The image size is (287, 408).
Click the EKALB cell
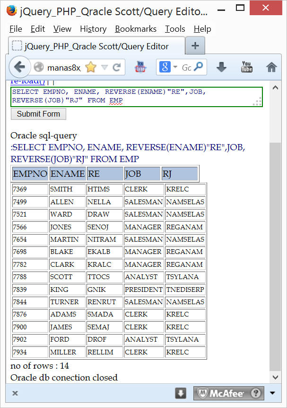[104, 252]
